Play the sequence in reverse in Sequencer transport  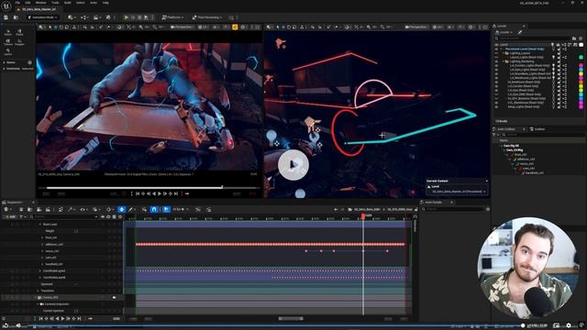57,319
